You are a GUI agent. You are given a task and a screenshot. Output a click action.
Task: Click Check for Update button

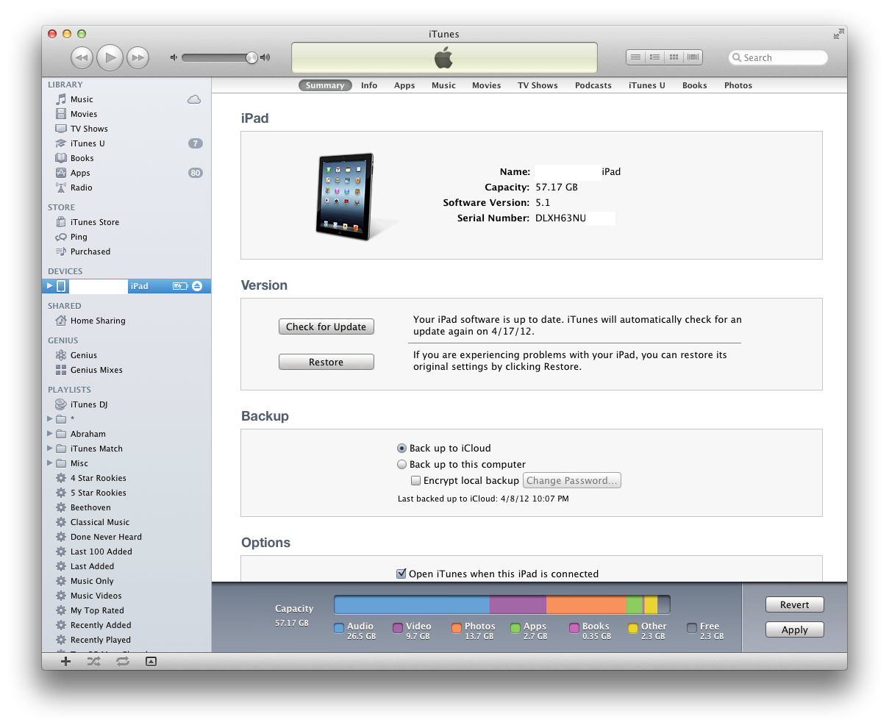[x=326, y=326]
